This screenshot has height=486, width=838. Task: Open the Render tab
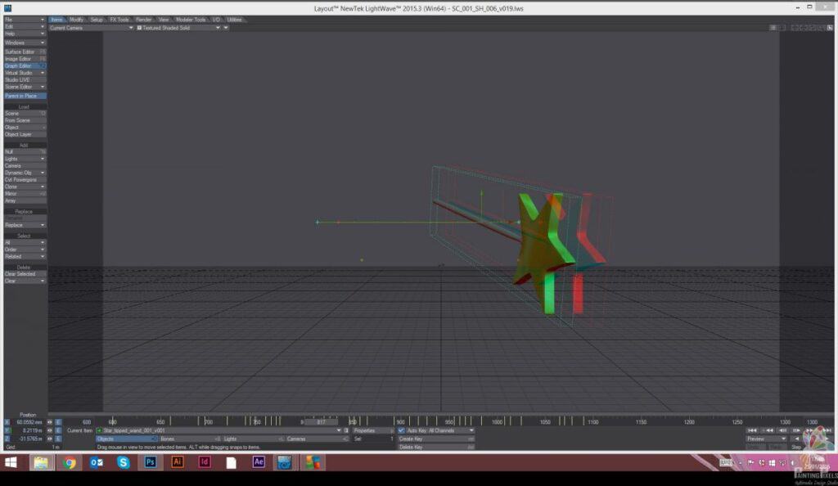point(143,19)
